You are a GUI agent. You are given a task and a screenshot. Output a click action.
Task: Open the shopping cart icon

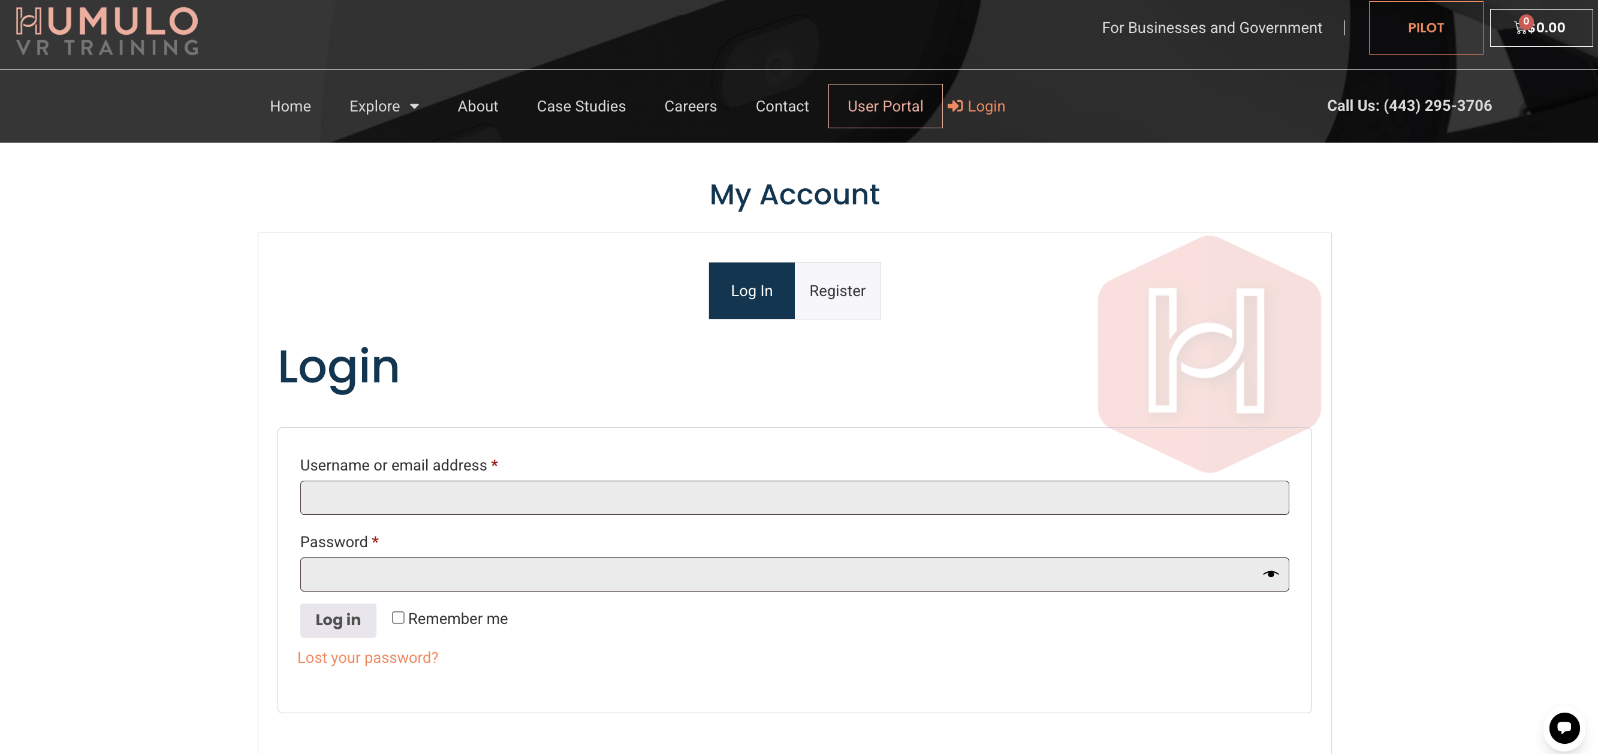click(1521, 28)
